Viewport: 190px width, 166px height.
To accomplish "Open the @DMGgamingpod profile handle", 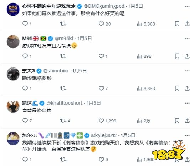I will 104,6.
